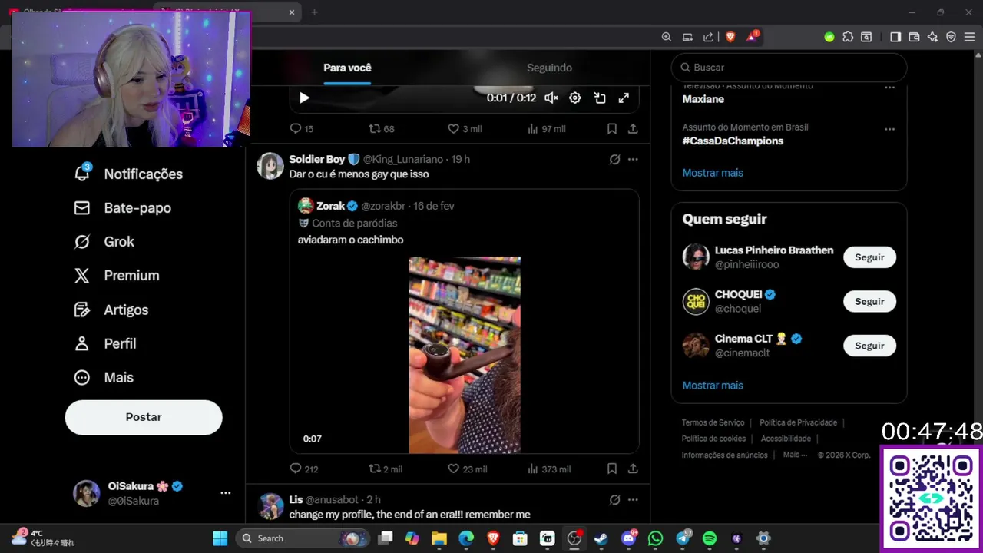The image size is (983, 553).
Task: Click the Brave Shields lion icon
Action: point(730,37)
